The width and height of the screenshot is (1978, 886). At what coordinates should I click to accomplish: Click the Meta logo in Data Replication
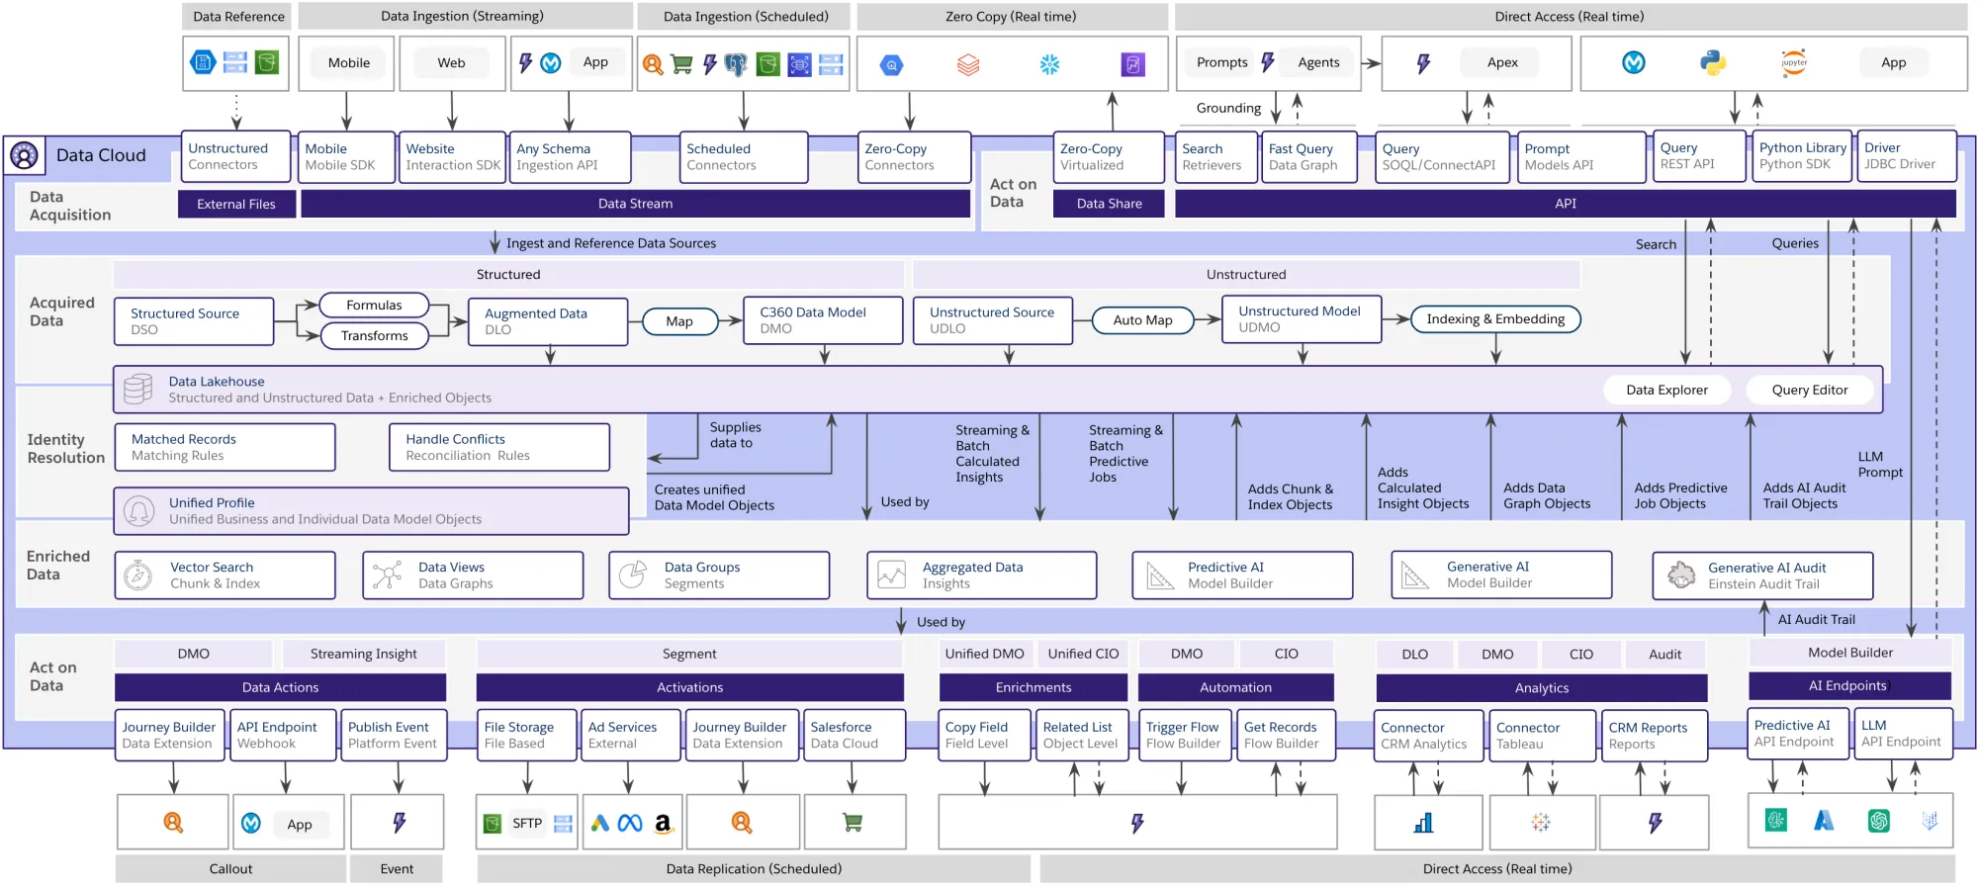(630, 823)
